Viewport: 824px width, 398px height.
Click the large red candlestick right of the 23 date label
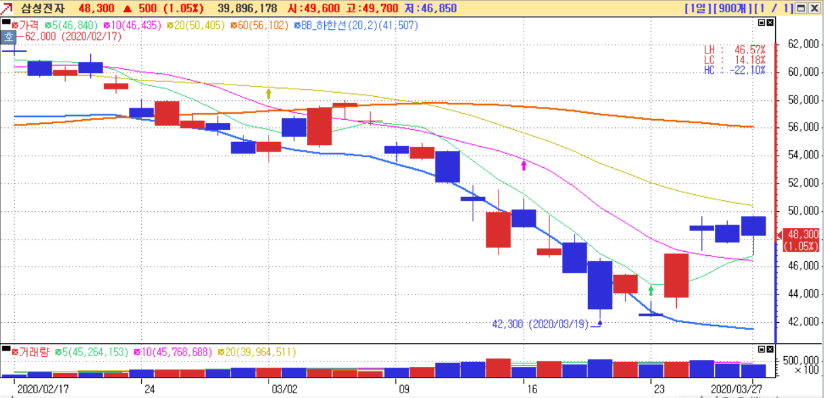[676, 275]
